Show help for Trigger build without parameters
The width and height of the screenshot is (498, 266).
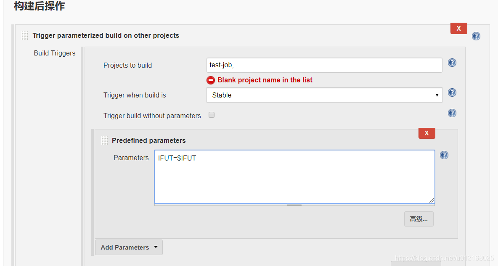click(x=452, y=113)
